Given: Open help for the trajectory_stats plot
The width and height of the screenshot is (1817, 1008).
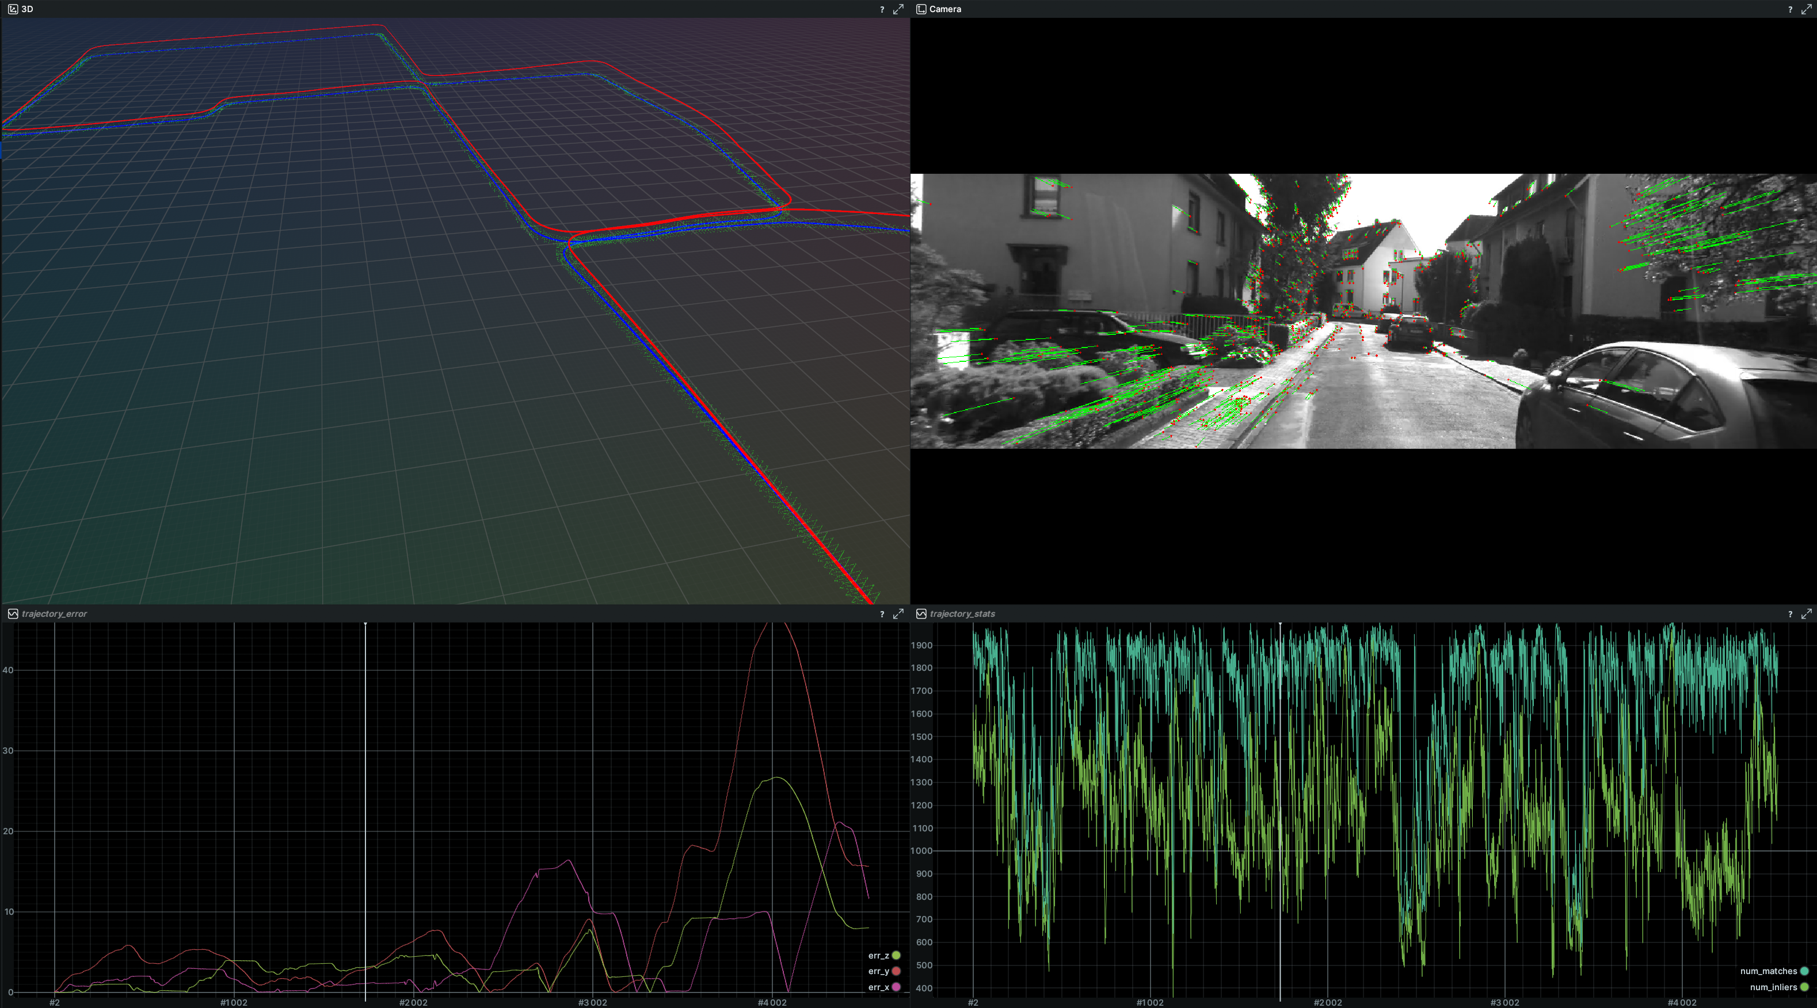Looking at the screenshot, I should [x=1790, y=614].
